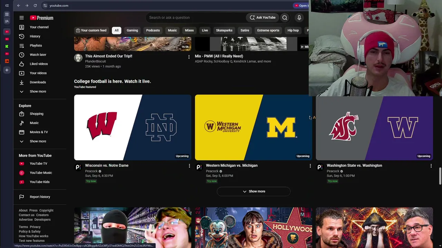Viewport: 442px width, 248px height.
Task: Open options menu for Washington State vs. Washington
Action: [431, 166]
